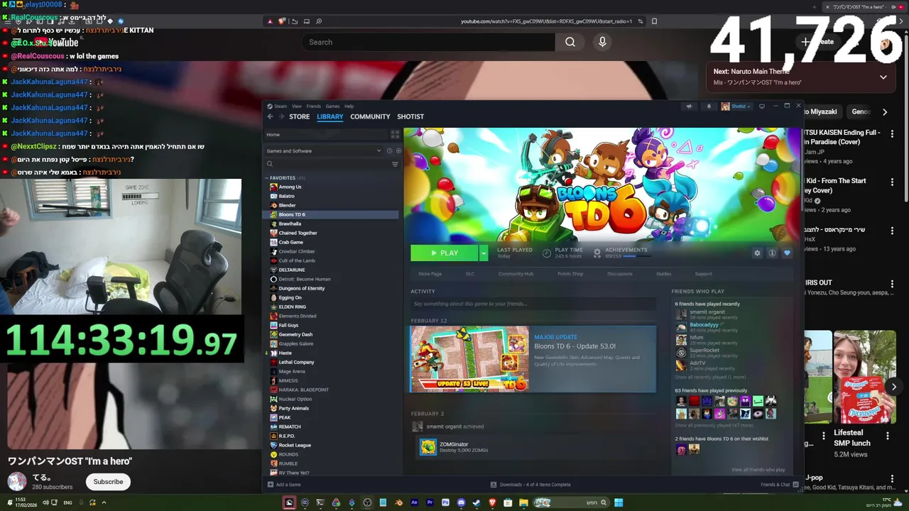The height and width of the screenshot is (511, 909).
Task: Open Bloons TD 6 info icon
Action: coord(772,253)
